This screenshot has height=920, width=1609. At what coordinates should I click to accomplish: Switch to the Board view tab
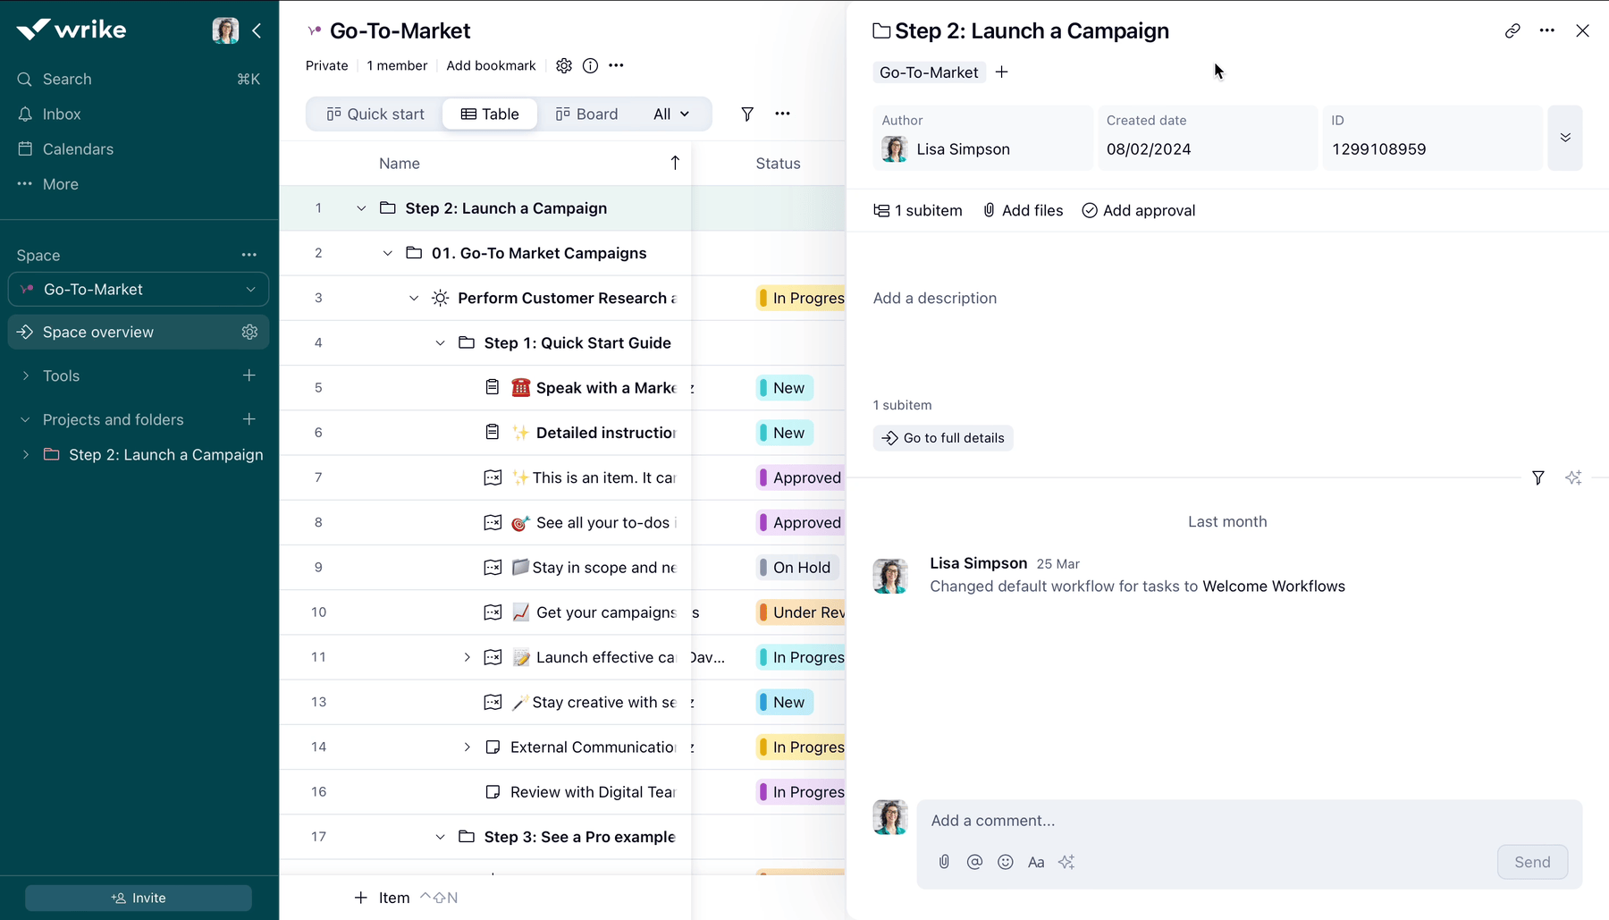(586, 114)
